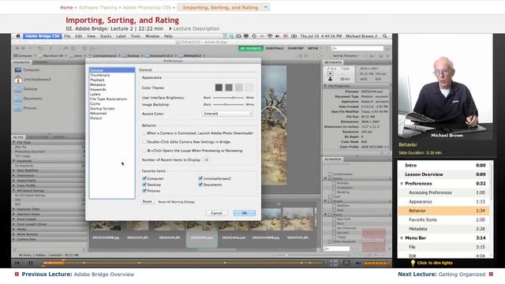Select Cache in Preferences list
The width and height of the screenshot is (505, 284).
95,103
